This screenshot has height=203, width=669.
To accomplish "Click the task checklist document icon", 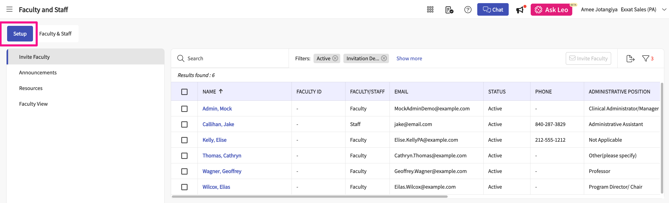I will pos(449,10).
